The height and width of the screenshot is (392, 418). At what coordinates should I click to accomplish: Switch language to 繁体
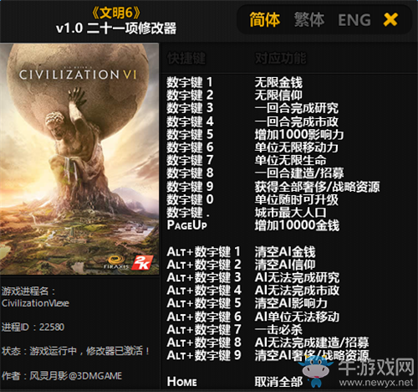click(309, 20)
